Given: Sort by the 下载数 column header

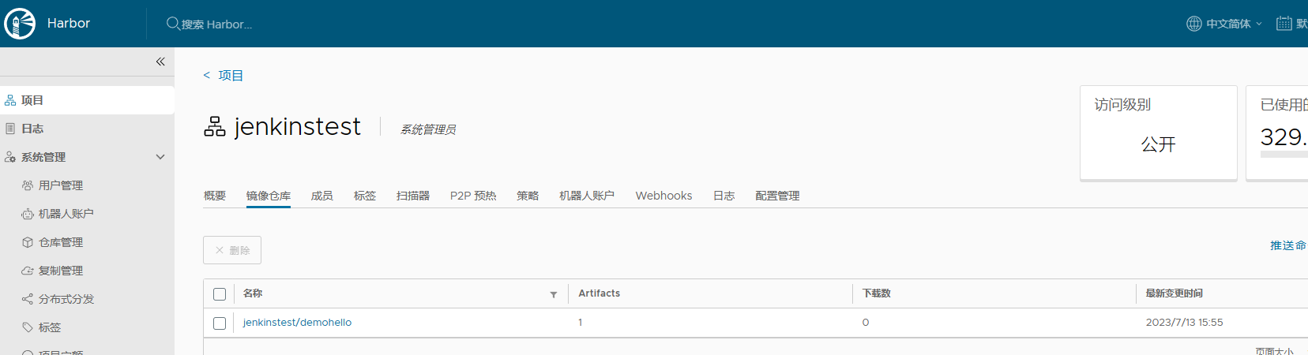Looking at the screenshot, I should 877,293.
